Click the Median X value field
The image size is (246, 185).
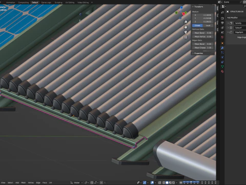pos(203,15)
